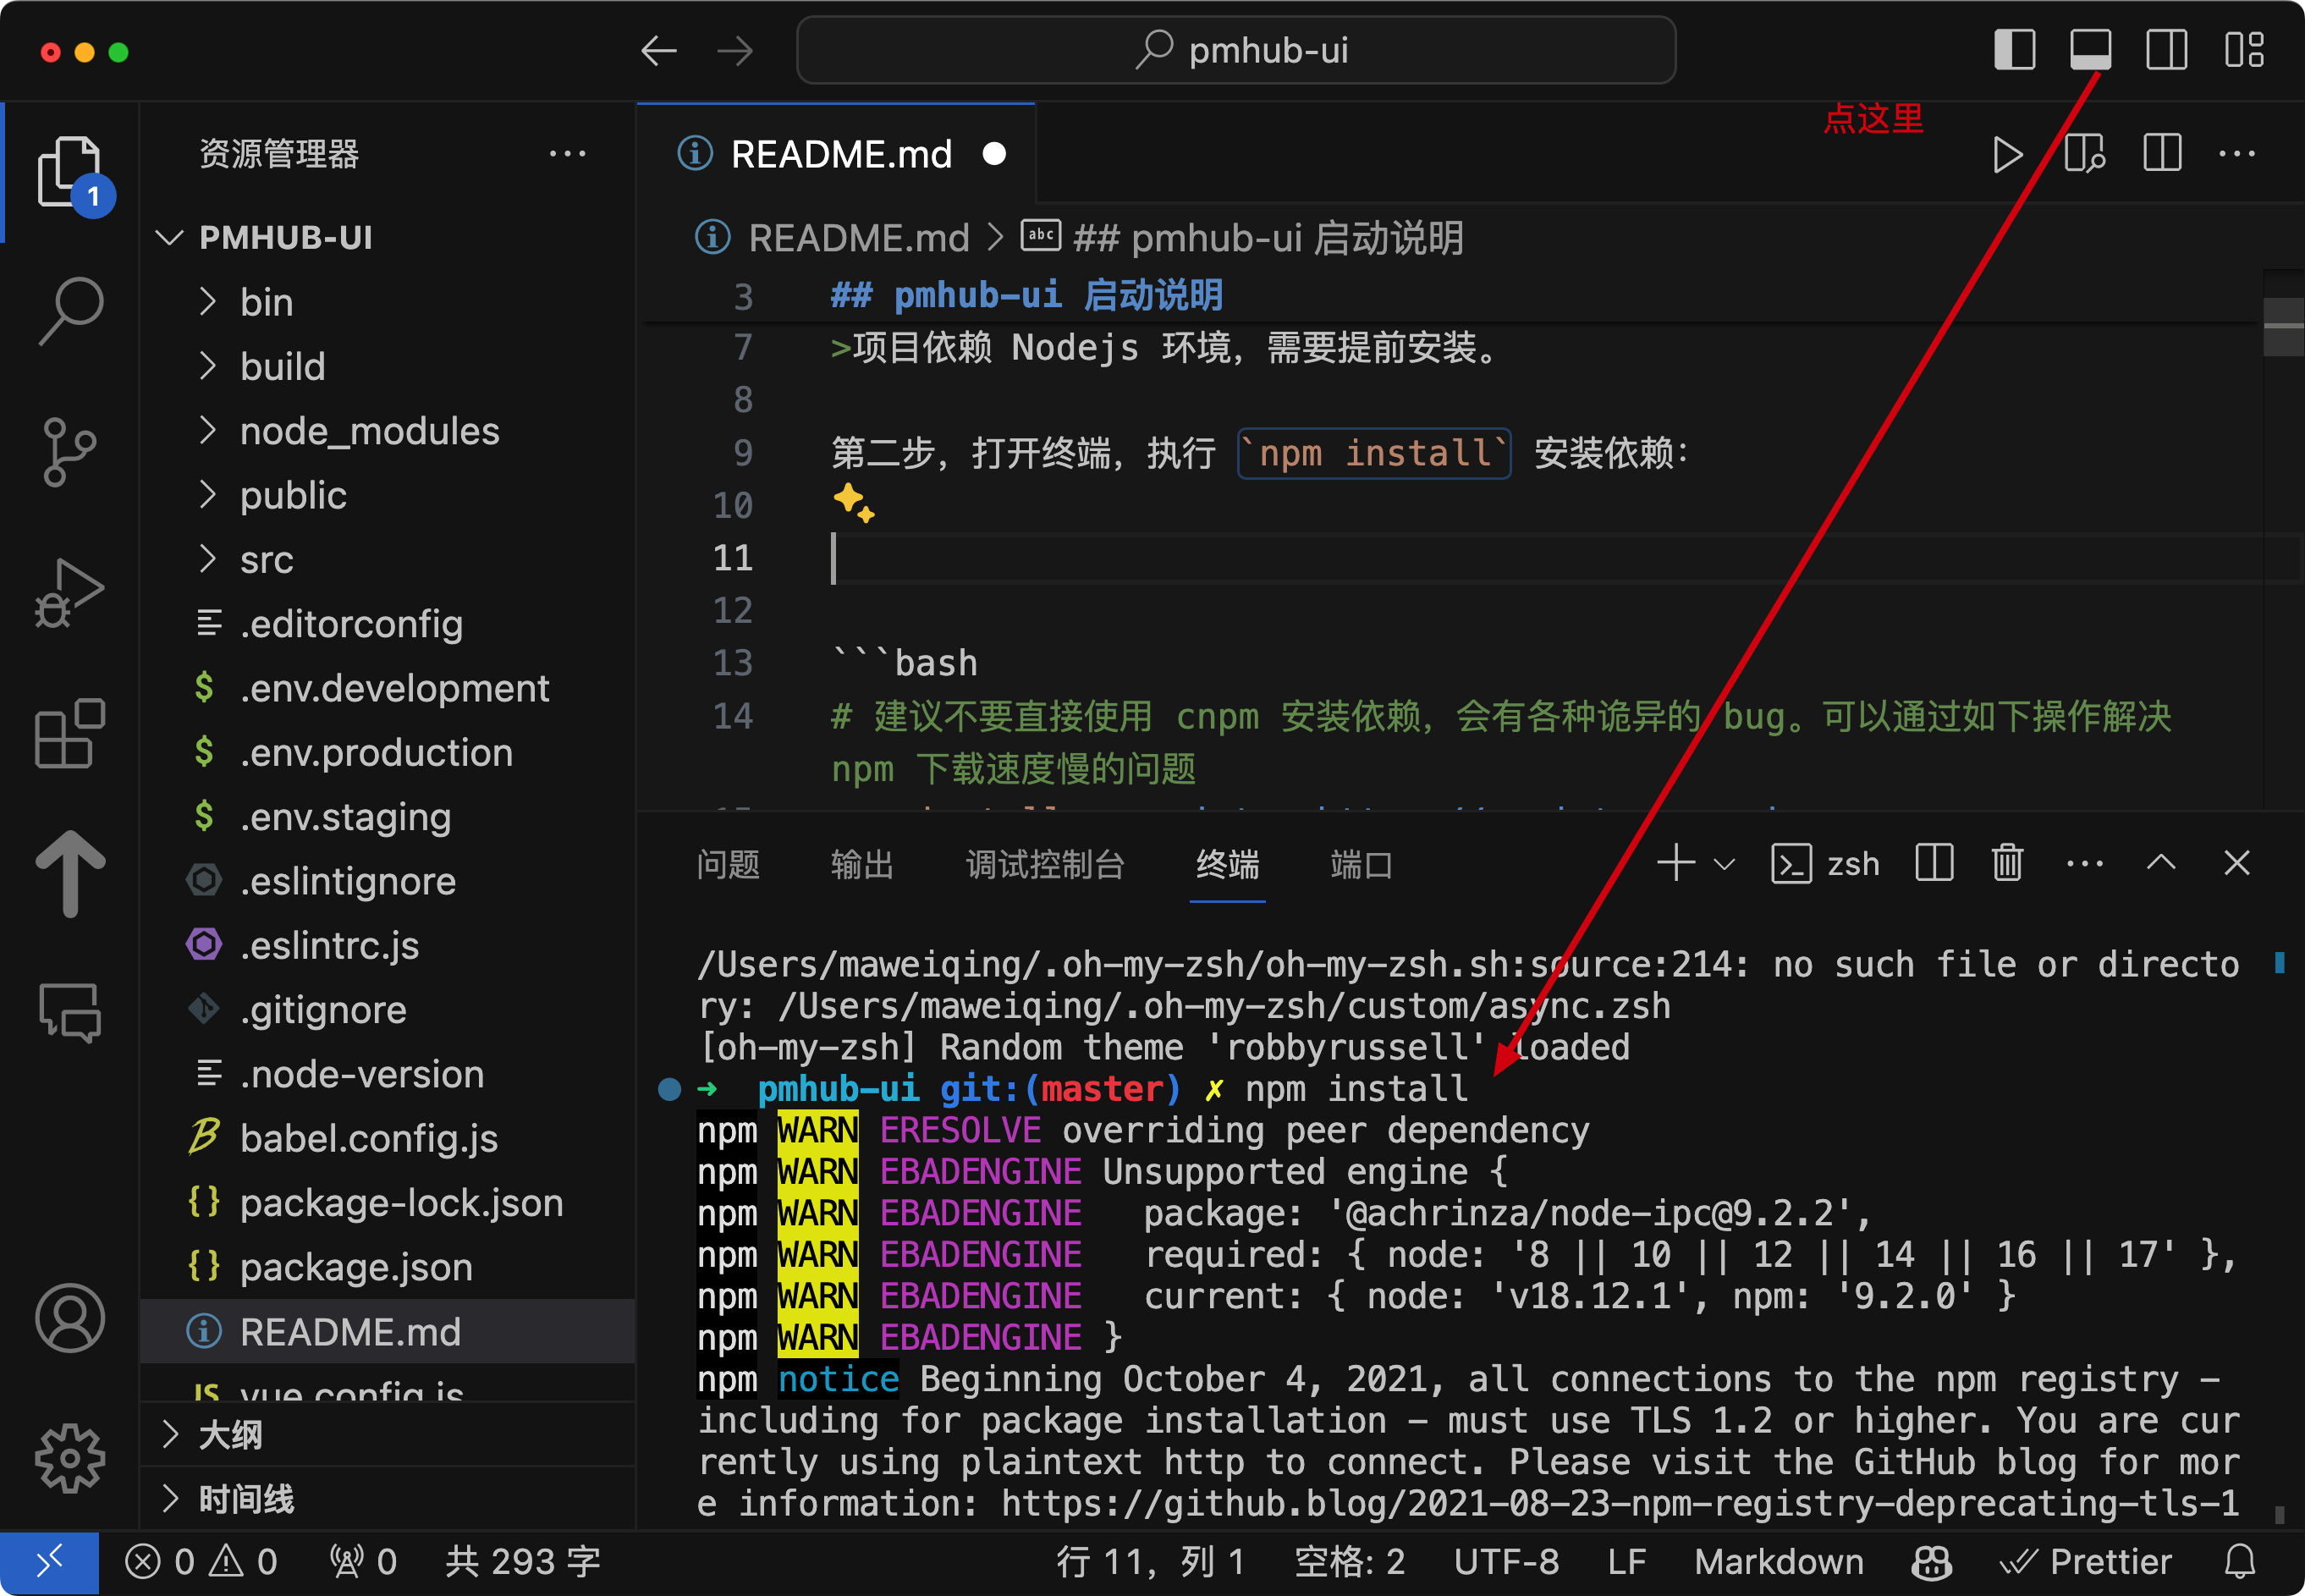Click the remote window icon in status bar
This screenshot has width=2305, height=1596.
point(49,1561)
